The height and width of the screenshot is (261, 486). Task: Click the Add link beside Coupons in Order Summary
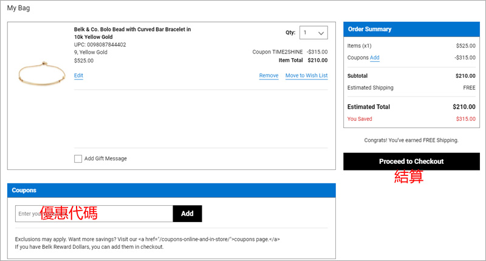pyautogui.click(x=375, y=58)
